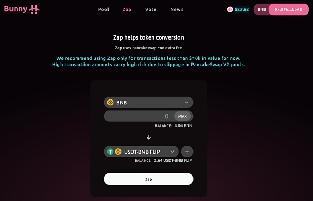Click the rabbit ears symbol beside Bunny text
This screenshot has height=201, width=313.
[x=34, y=9]
